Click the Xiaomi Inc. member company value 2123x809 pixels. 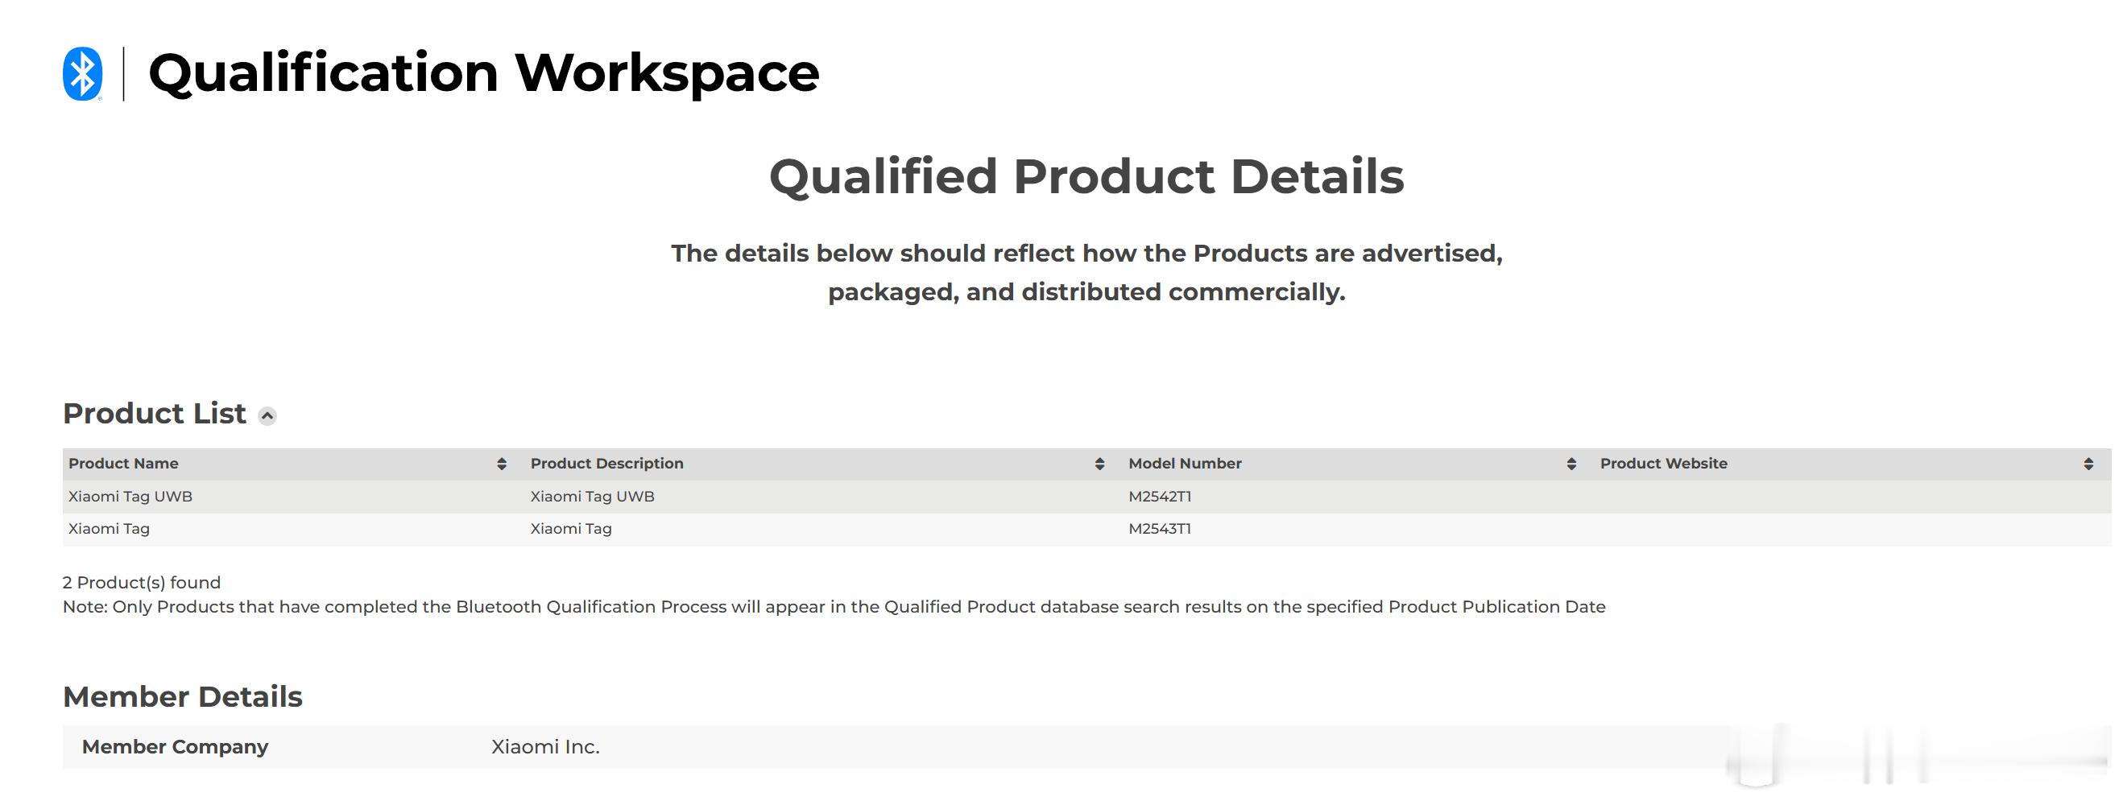pyautogui.click(x=544, y=747)
